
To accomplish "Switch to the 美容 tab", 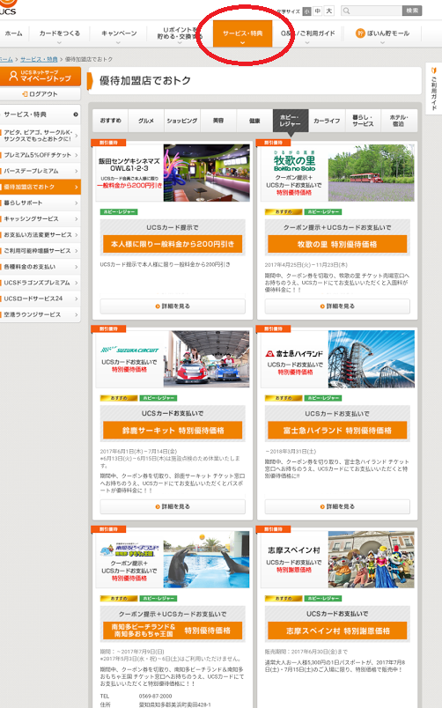I will point(218,121).
